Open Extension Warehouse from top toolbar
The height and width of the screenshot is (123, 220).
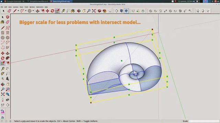click(104, 11)
